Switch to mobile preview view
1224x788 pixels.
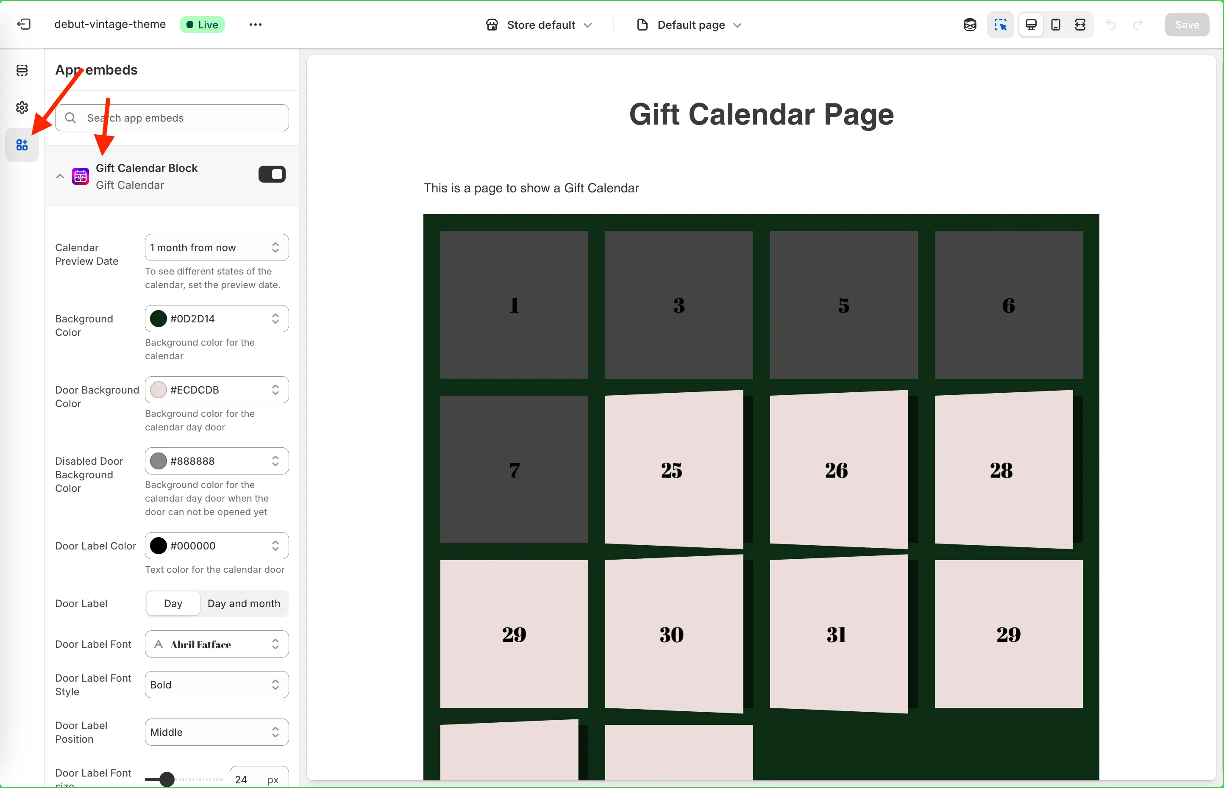(1056, 25)
